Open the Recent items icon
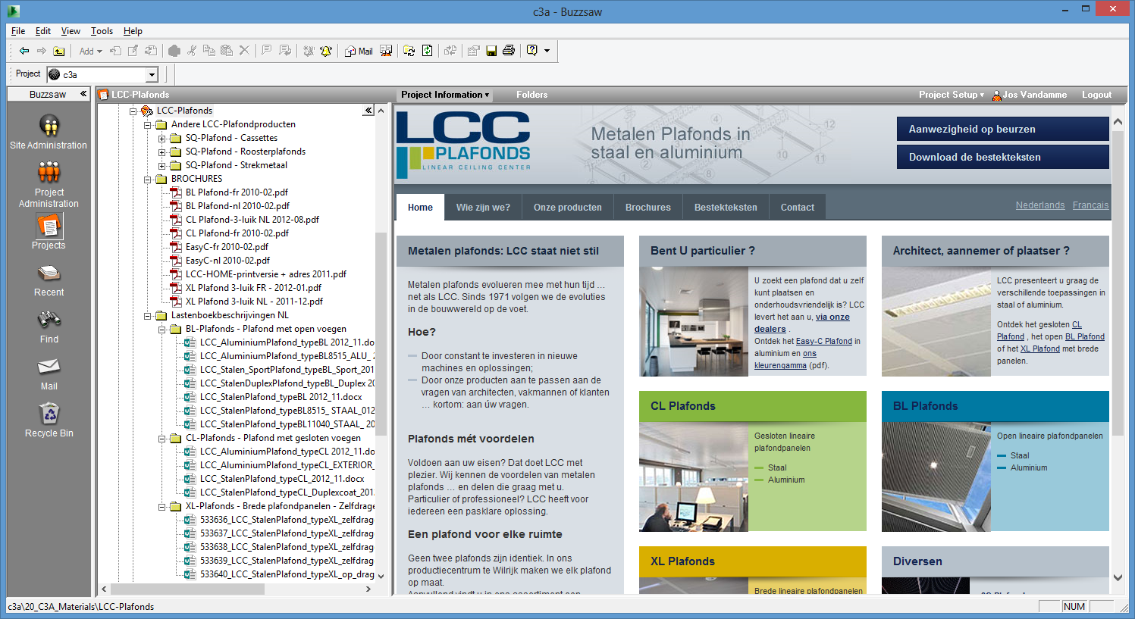This screenshot has width=1135, height=619. pyautogui.click(x=49, y=280)
